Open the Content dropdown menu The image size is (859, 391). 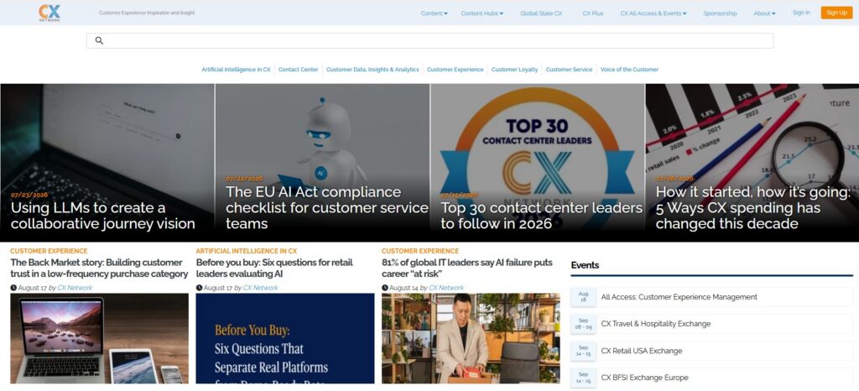pos(434,13)
